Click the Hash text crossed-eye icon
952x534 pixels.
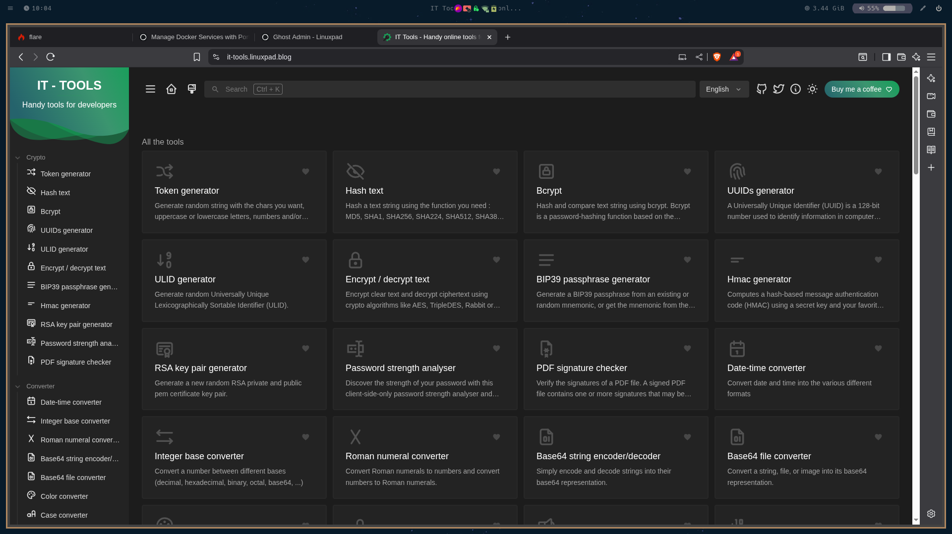point(355,171)
